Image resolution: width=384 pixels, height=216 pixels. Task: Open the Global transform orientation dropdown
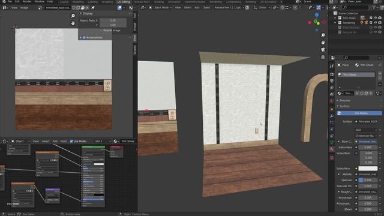click(x=262, y=8)
